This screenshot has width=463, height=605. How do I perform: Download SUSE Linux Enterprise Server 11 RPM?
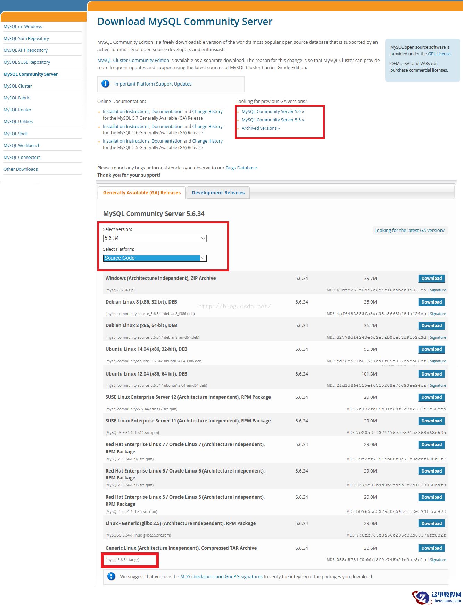[431, 421]
